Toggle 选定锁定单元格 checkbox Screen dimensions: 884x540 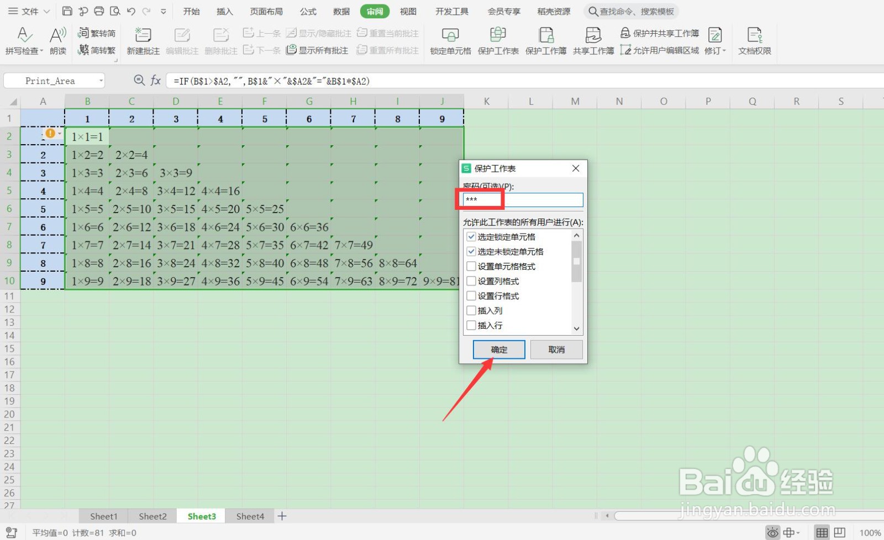tap(471, 237)
